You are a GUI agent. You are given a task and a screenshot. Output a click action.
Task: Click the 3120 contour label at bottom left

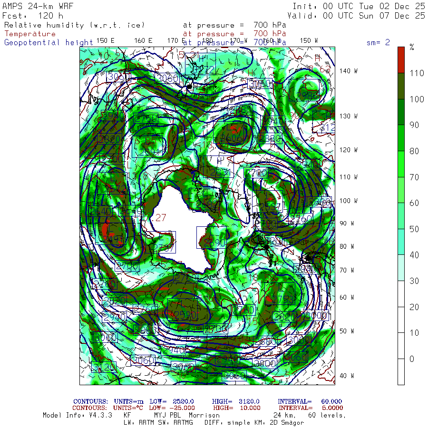point(104,367)
